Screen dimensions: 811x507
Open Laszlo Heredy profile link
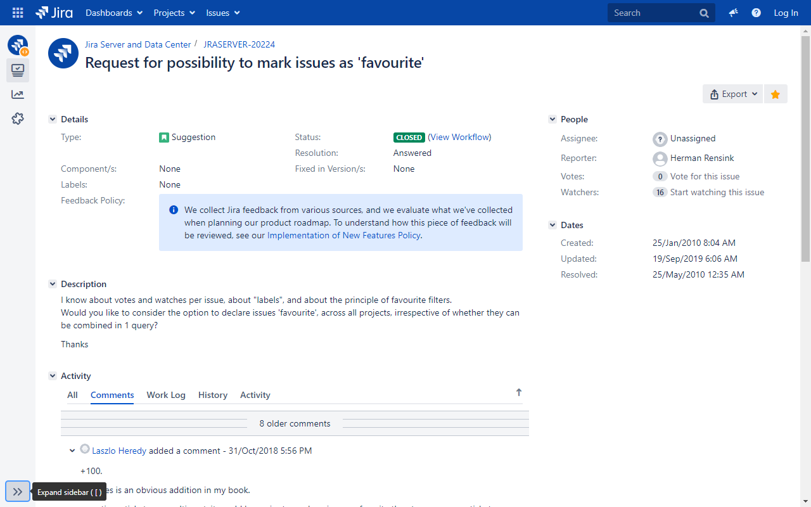pos(119,451)
